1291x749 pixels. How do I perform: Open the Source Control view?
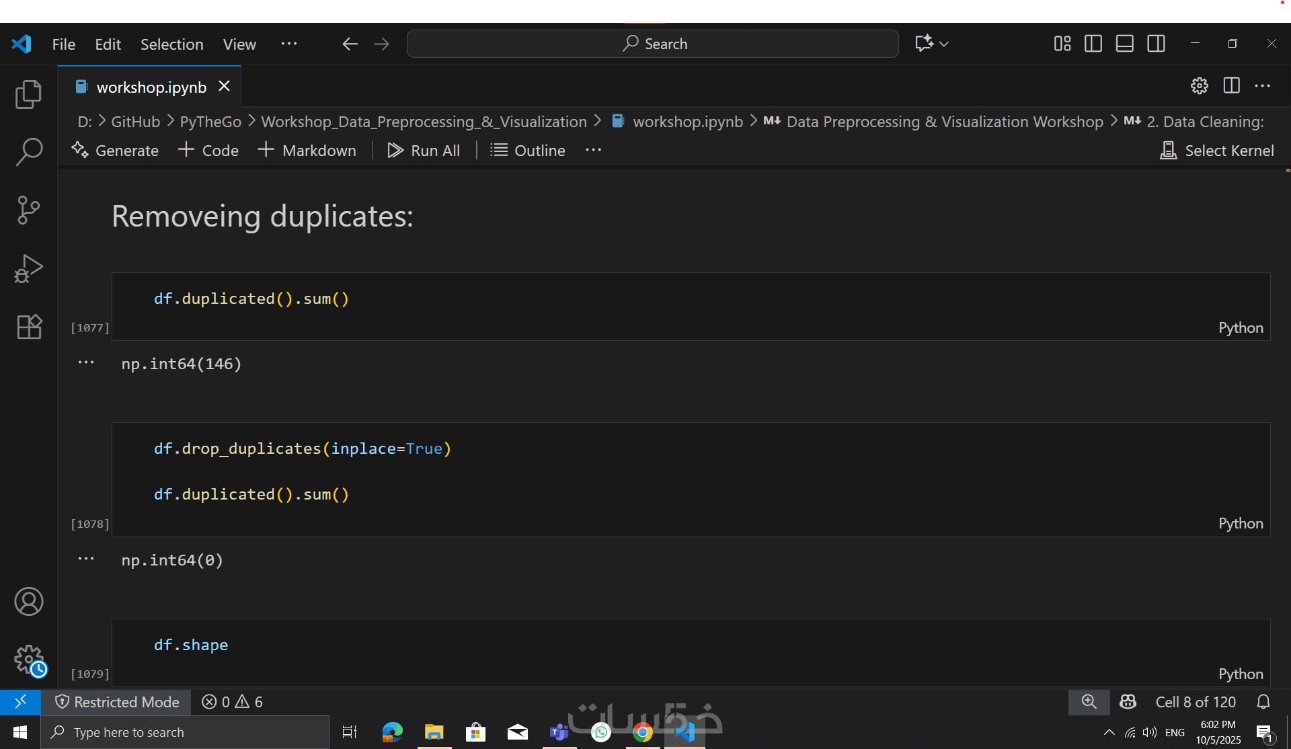(28, 210)
